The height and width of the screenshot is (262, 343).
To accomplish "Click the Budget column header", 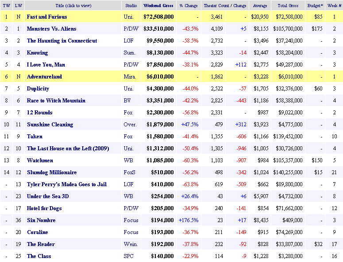I will [x=314, y=6].
